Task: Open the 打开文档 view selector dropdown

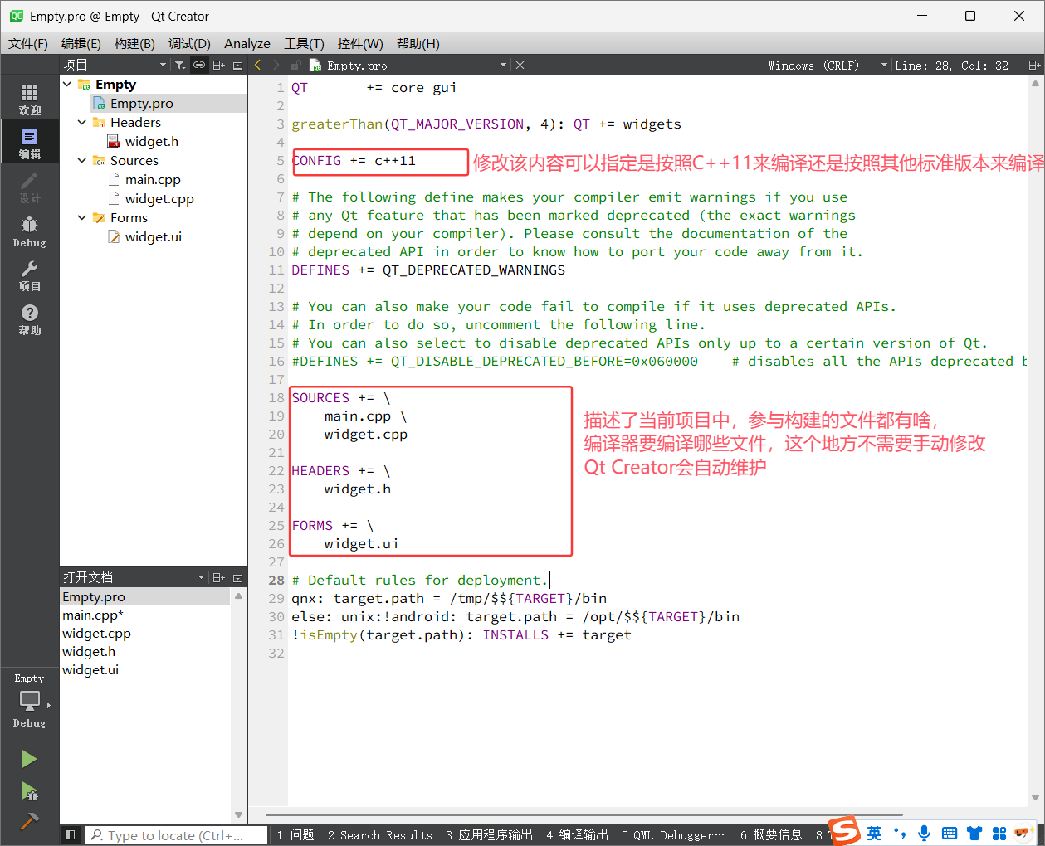Action: tap(134, 577)
